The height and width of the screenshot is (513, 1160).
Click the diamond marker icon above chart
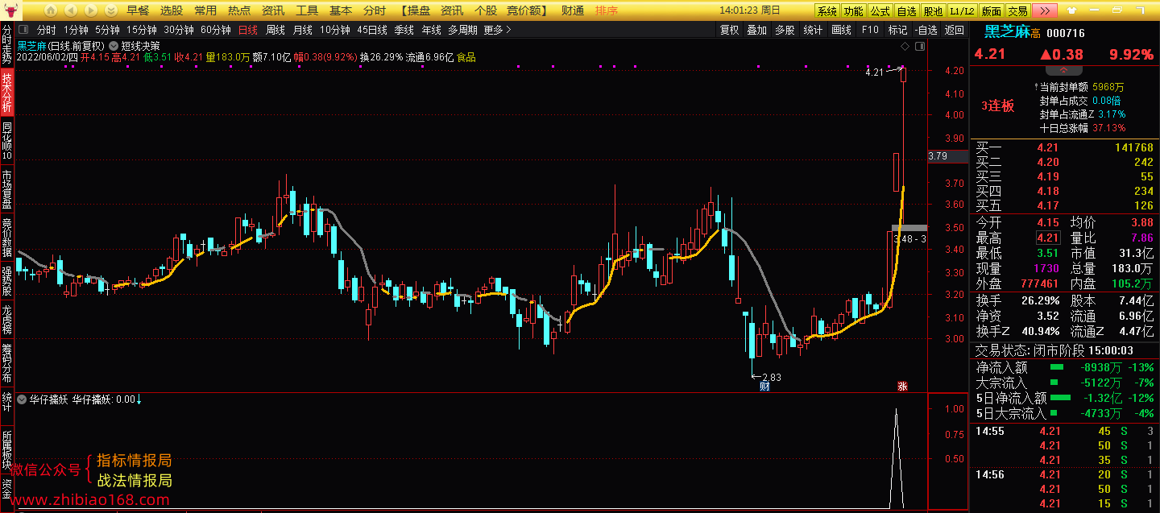click(905, 47)
